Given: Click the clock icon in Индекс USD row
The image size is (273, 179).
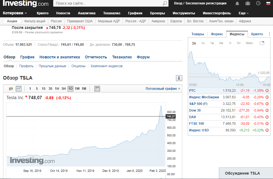Looking at the screenshot, I should click(x=267, y=130).
